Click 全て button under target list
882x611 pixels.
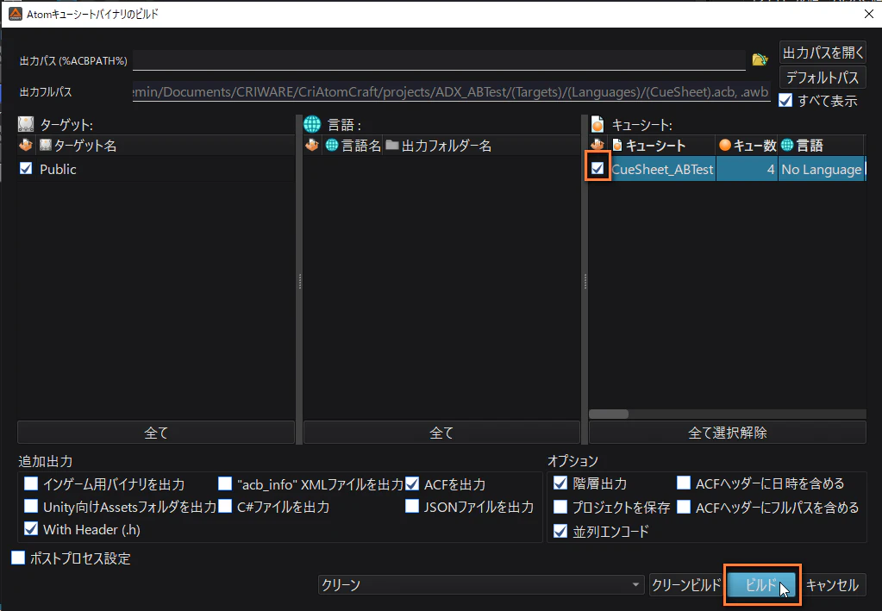point(156,433)
